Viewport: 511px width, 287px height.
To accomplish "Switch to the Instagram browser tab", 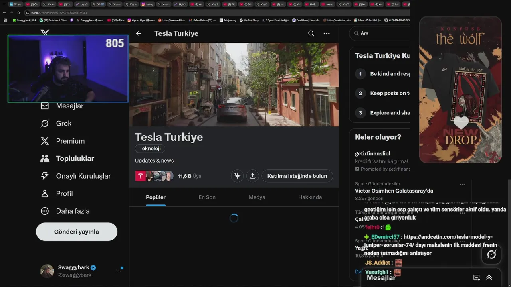I will pos(147,4).
